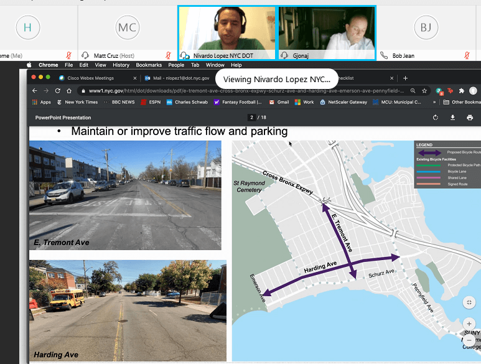The height and width of the screenshot is (364, 481).
Task: Toggle fit-to-page view in PDF viewer
Action: (470, 302)
